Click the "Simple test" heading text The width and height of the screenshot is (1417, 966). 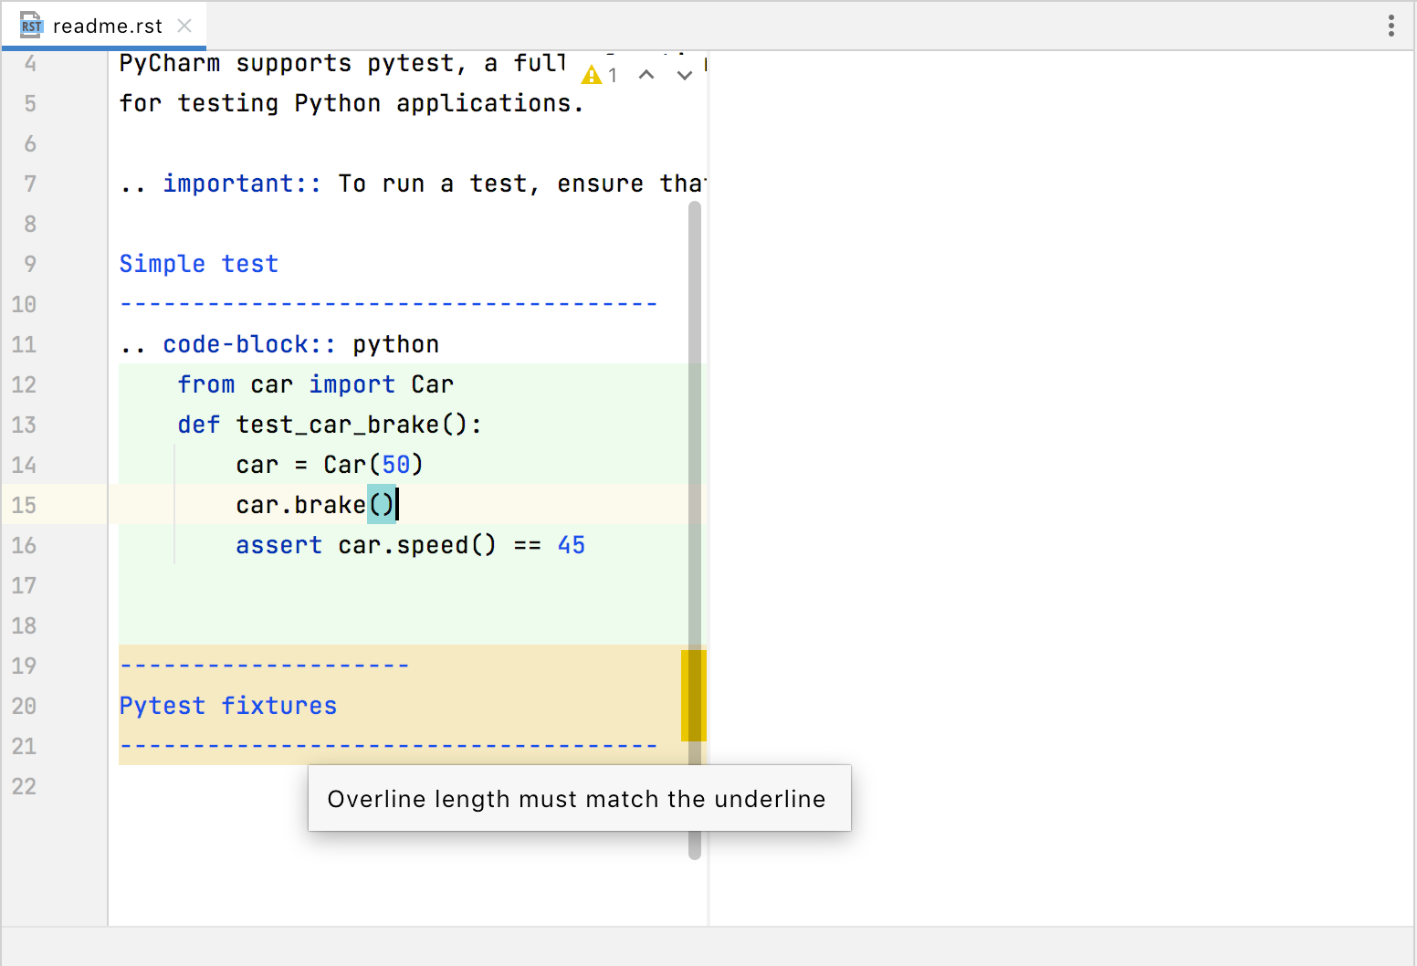point(198,264)
